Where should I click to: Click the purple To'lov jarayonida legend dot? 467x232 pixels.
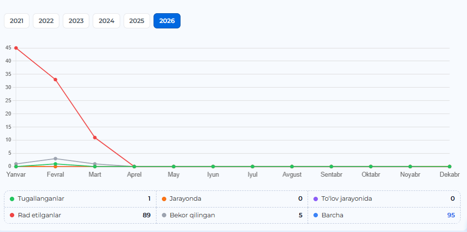click(x=316, y=199)
